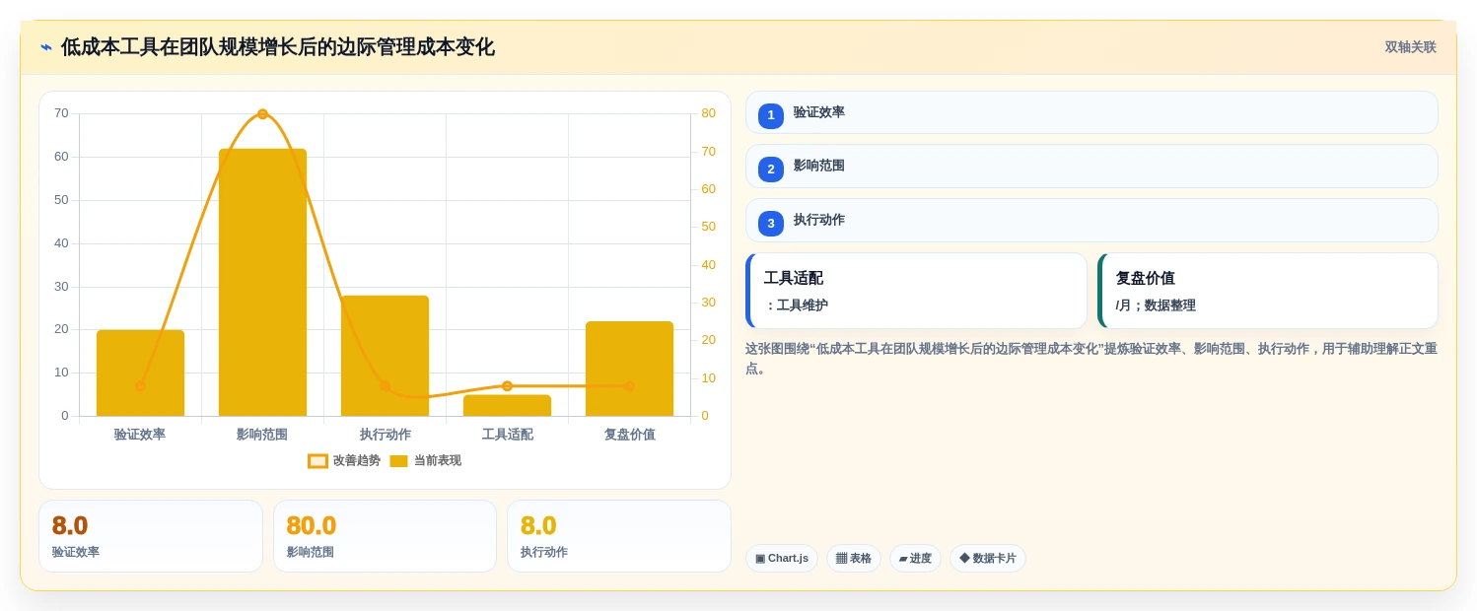This screenshot has height=611, width=1477.
Task: Click the line peak point at 影响范围
Action: tap(262, 114)
